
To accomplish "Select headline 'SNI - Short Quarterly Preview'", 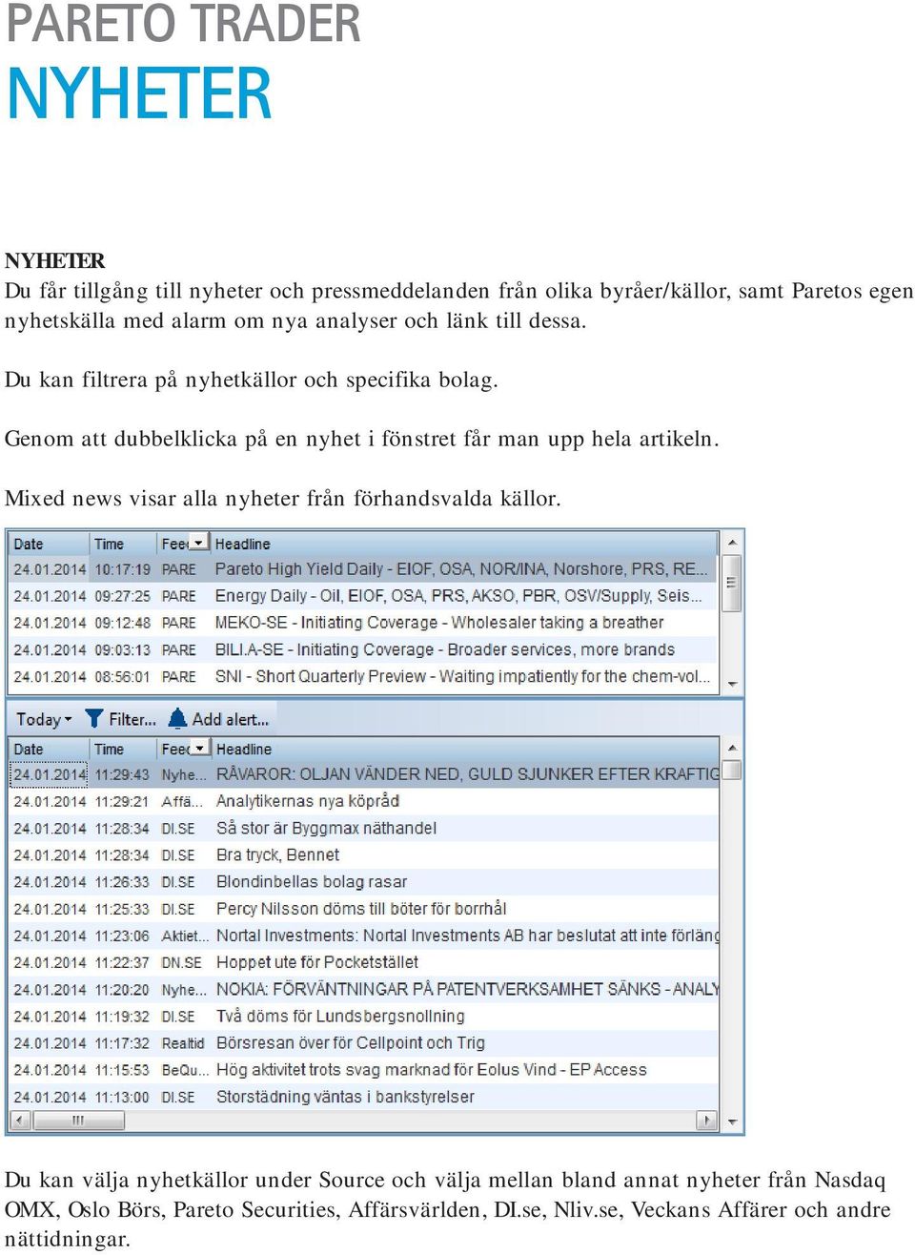I will (x=462, y=676).
